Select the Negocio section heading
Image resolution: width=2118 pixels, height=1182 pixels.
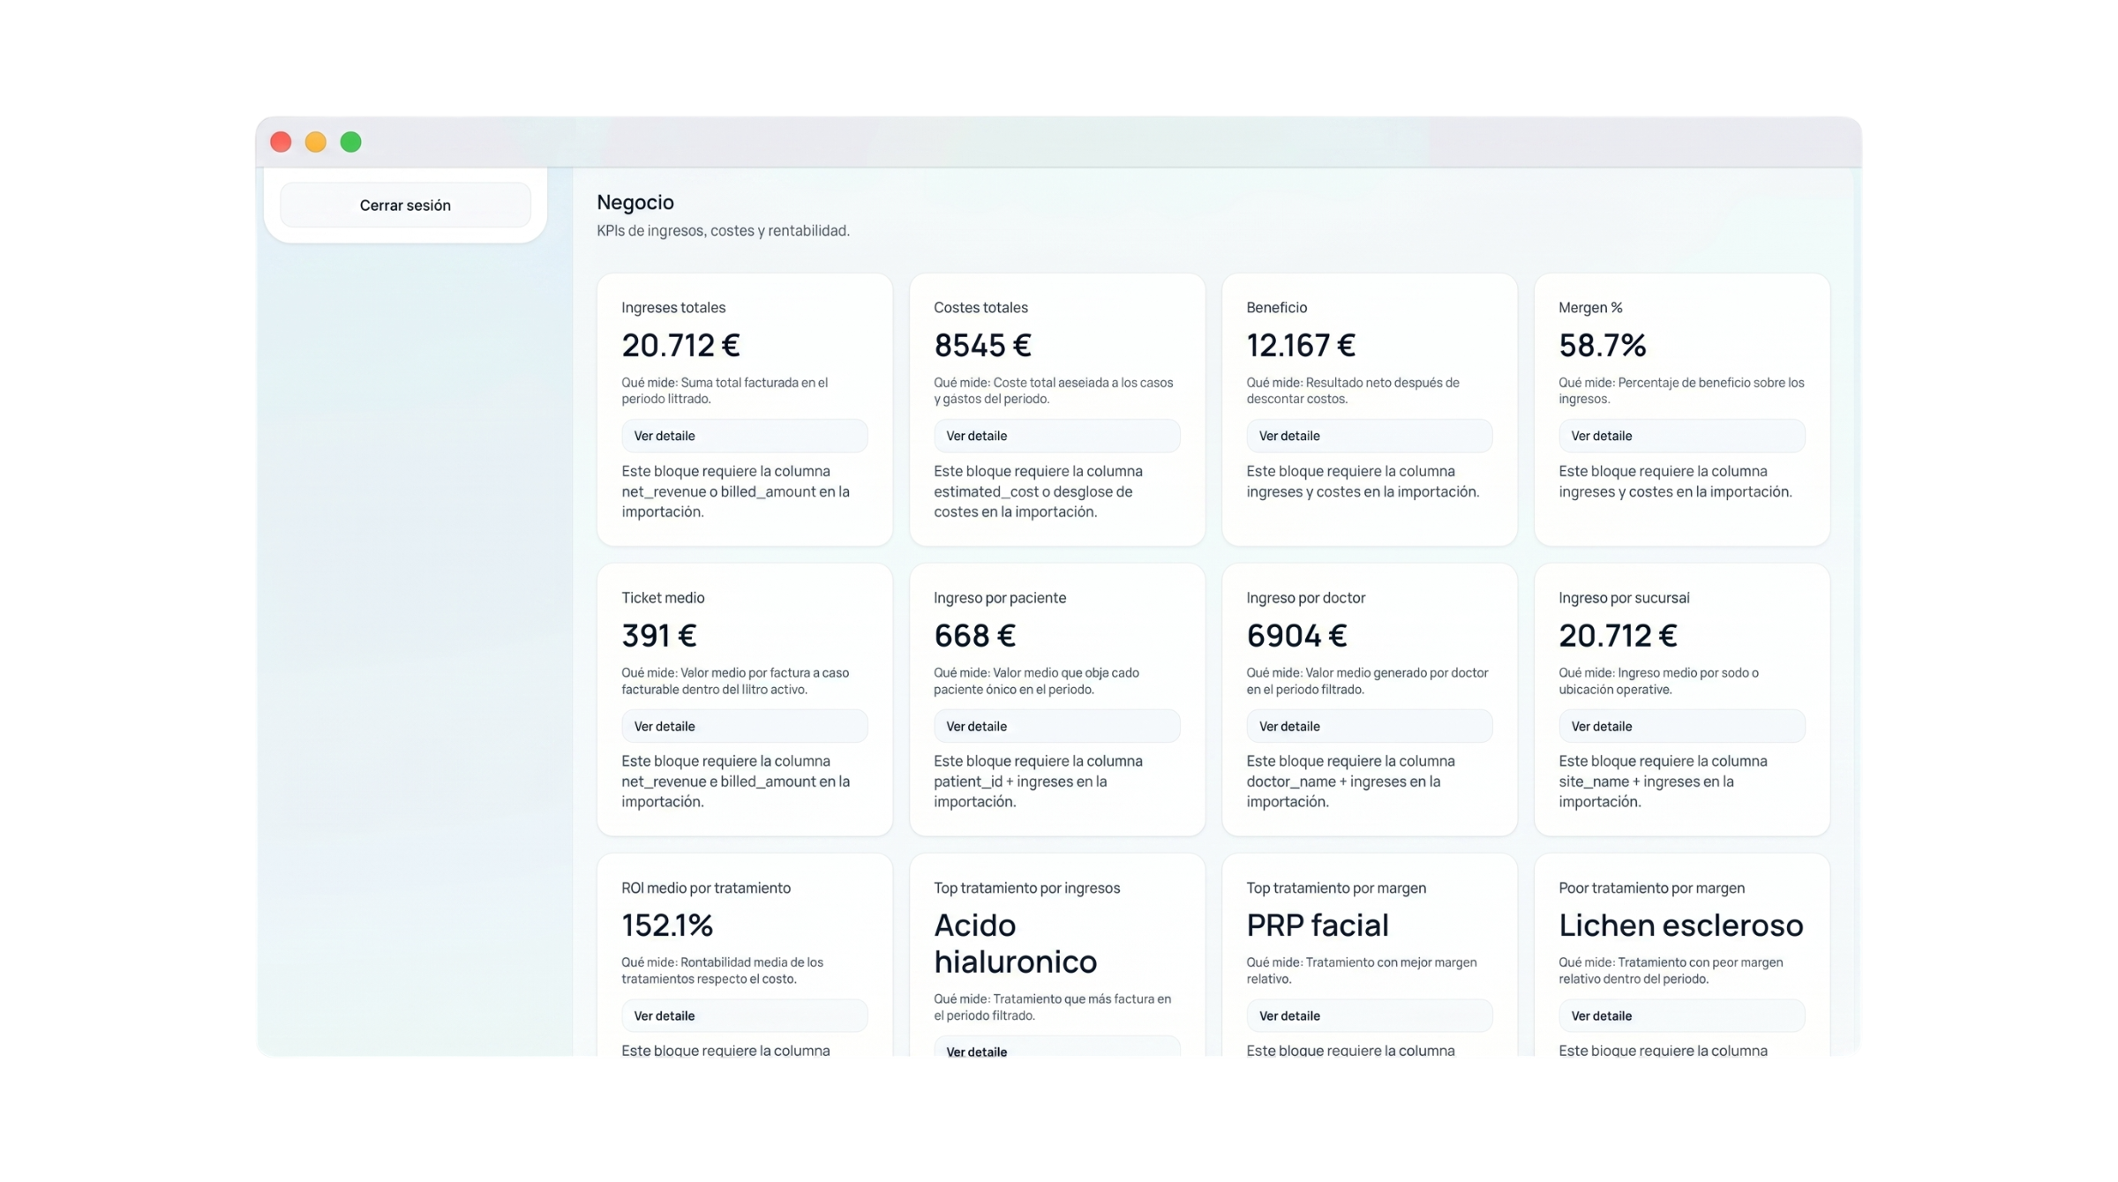tap(635, 202)
